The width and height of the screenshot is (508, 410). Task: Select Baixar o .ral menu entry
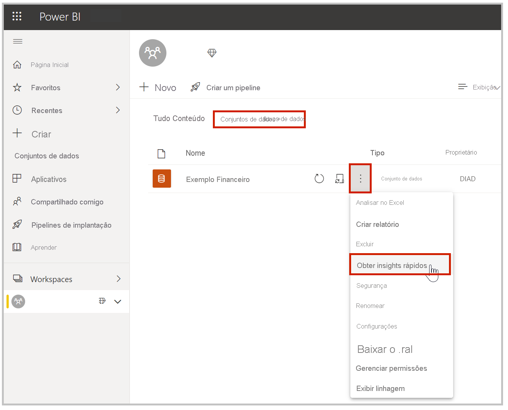[x=385, y=349]
